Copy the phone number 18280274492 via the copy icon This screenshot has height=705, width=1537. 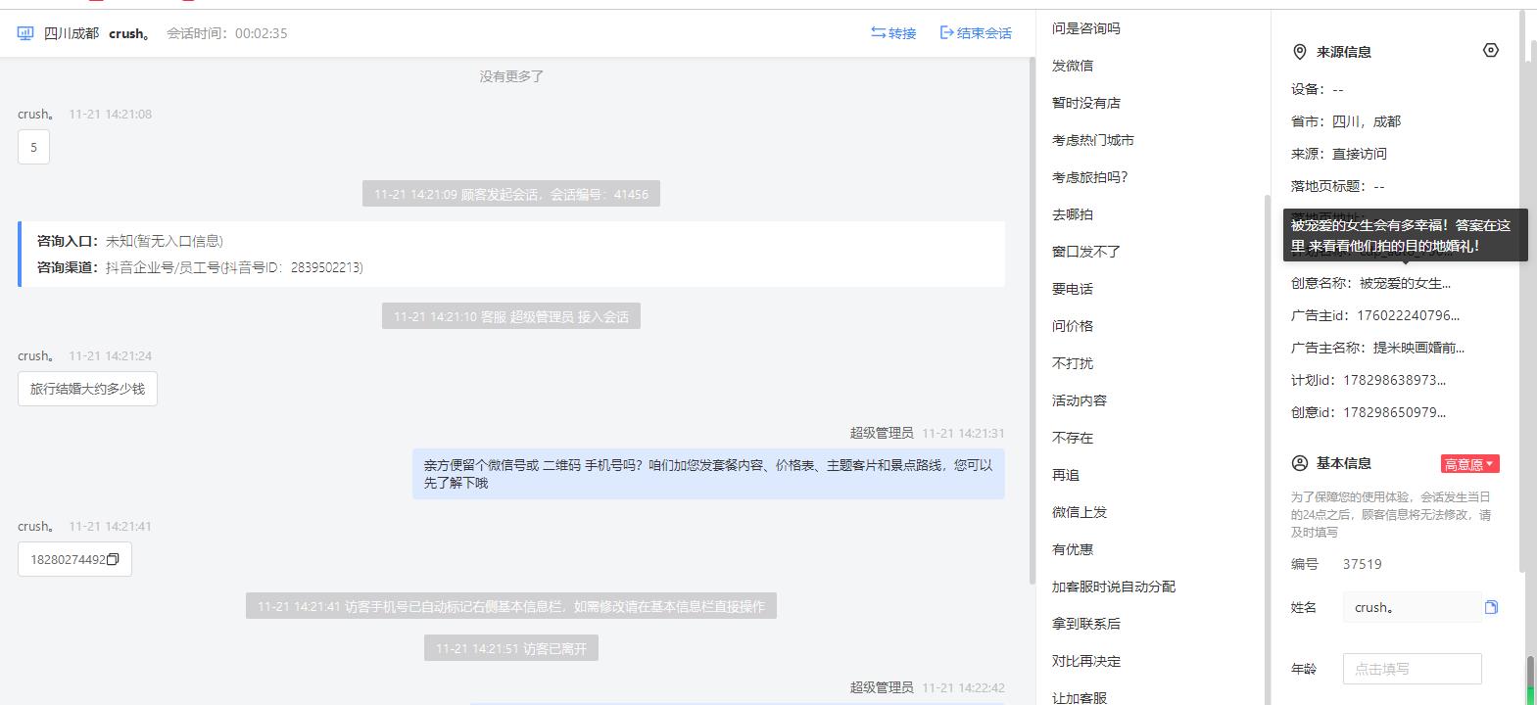[113, 560]
